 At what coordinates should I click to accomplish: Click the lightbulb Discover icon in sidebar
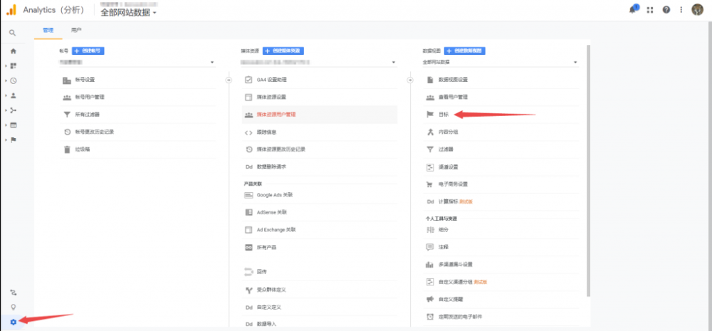(x=13, y=307)
